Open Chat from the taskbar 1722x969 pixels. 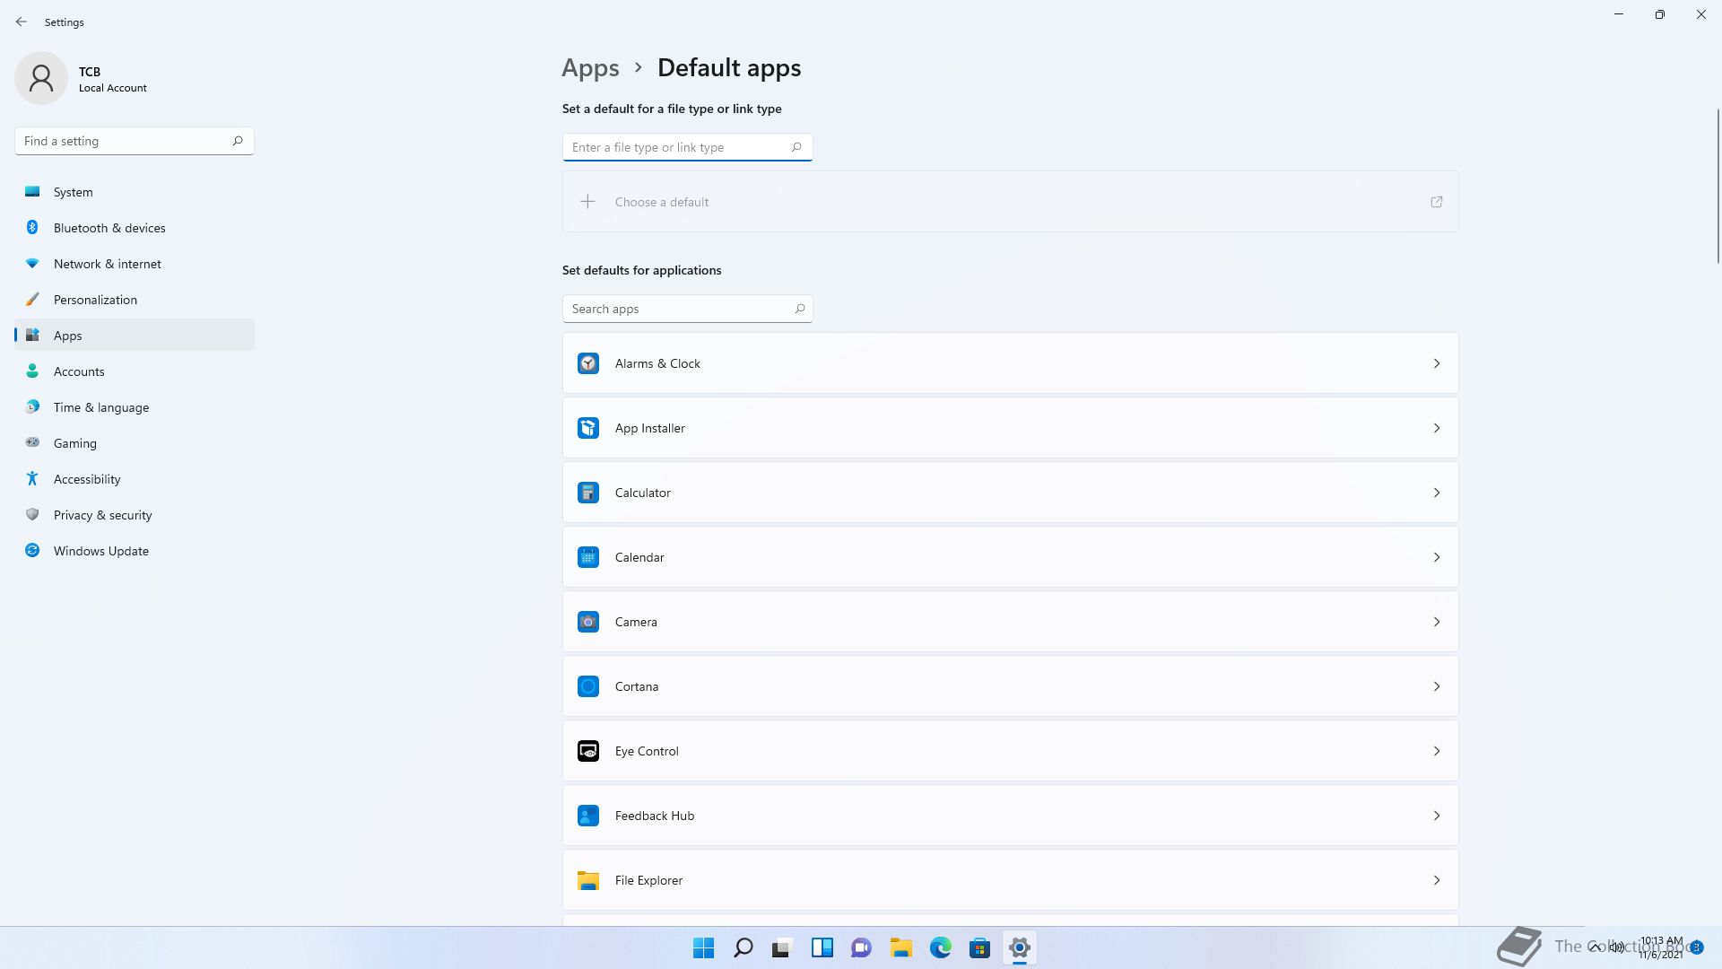point(862,947)
